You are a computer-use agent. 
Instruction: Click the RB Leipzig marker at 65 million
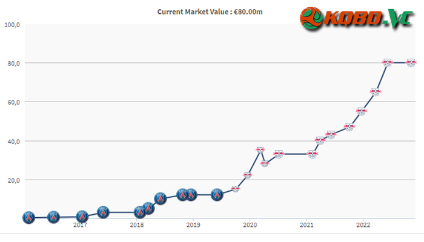(375, 92)
